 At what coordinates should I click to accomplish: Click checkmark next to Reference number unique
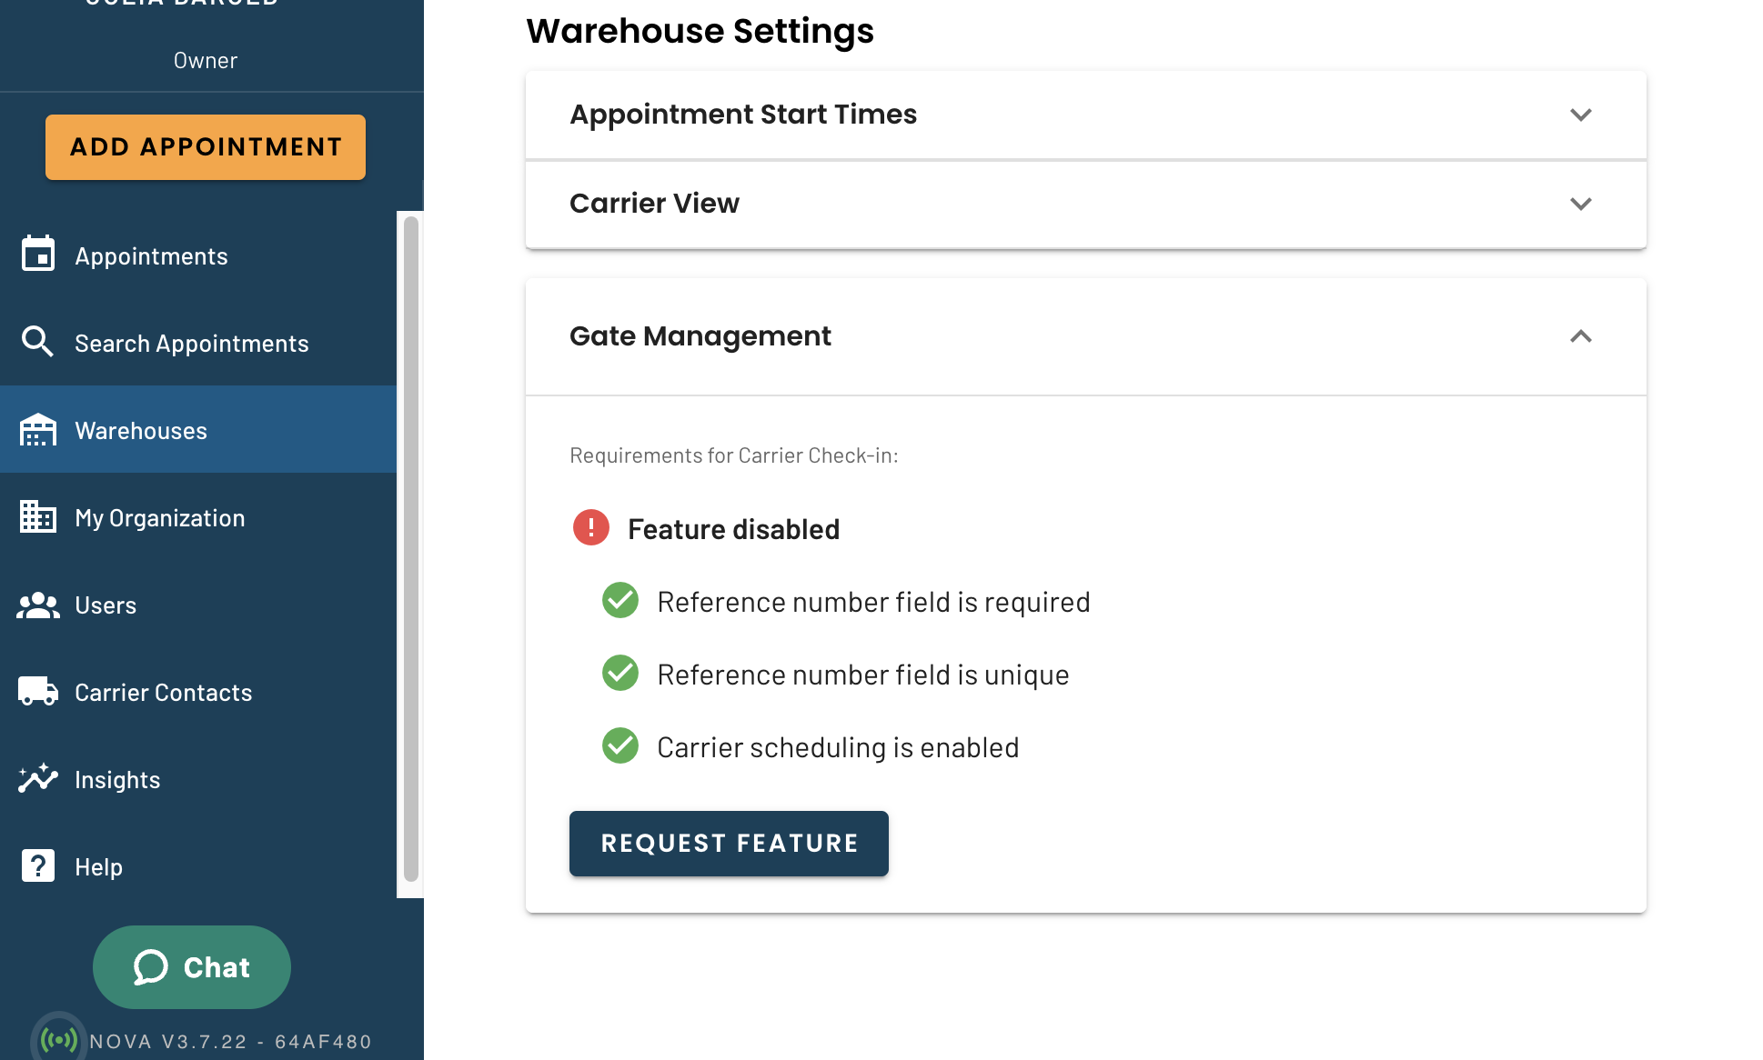click(620, 673)
